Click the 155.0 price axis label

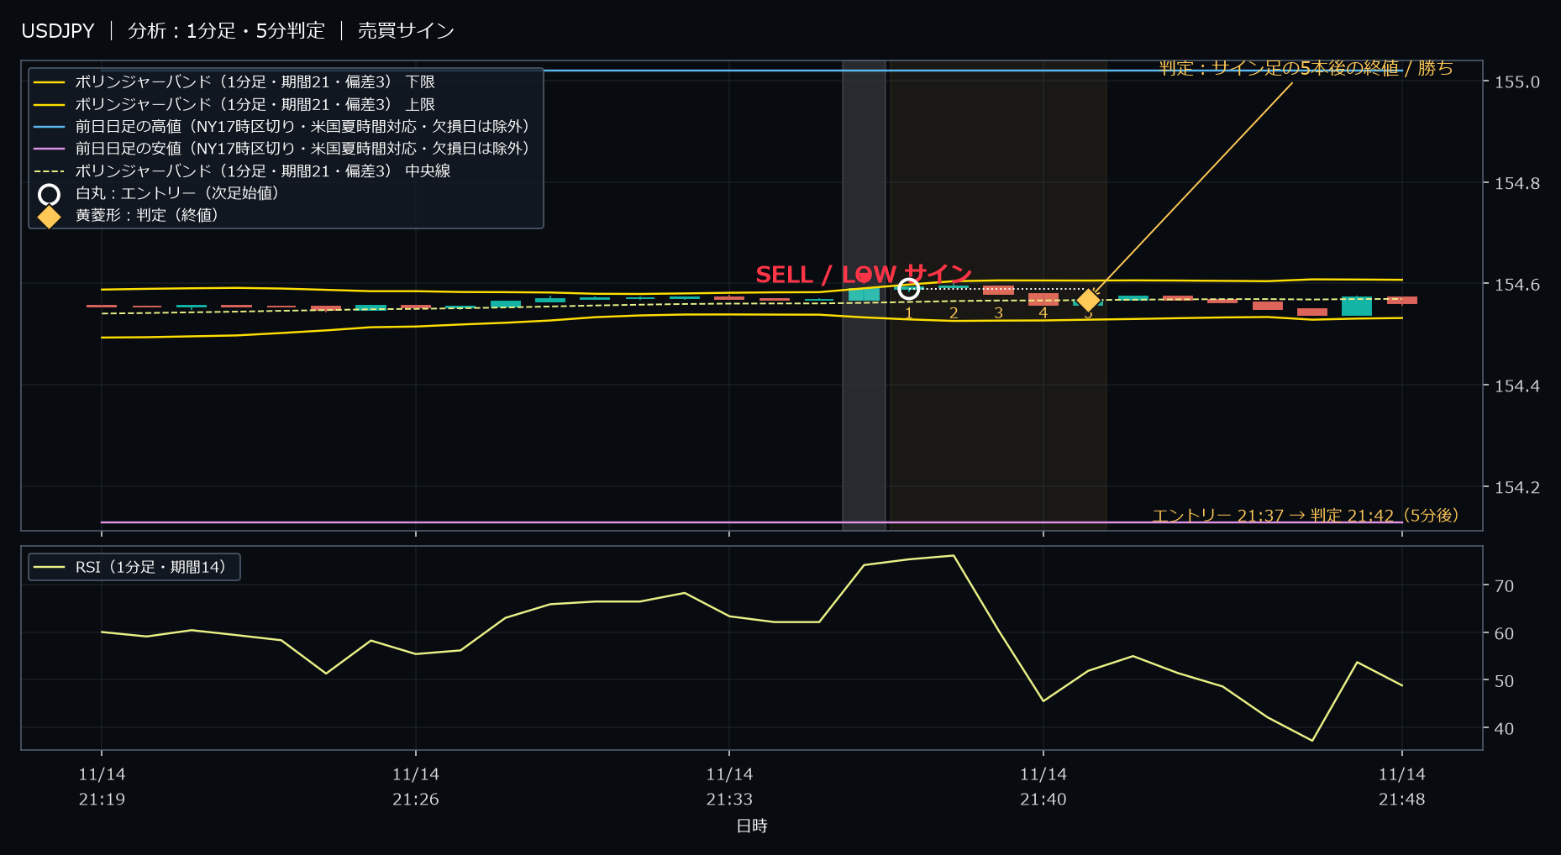click(x=1517, y=82)
